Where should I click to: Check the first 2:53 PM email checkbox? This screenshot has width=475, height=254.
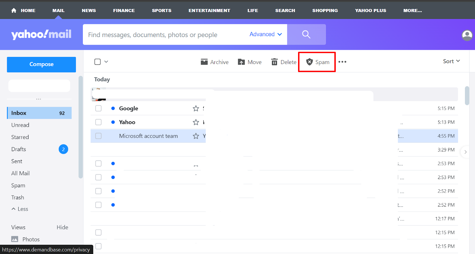pos(98,164)
